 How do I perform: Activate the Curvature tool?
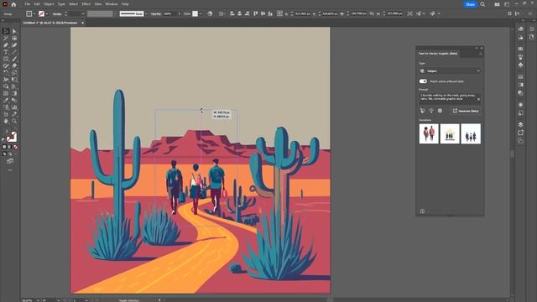coord(14,44)
